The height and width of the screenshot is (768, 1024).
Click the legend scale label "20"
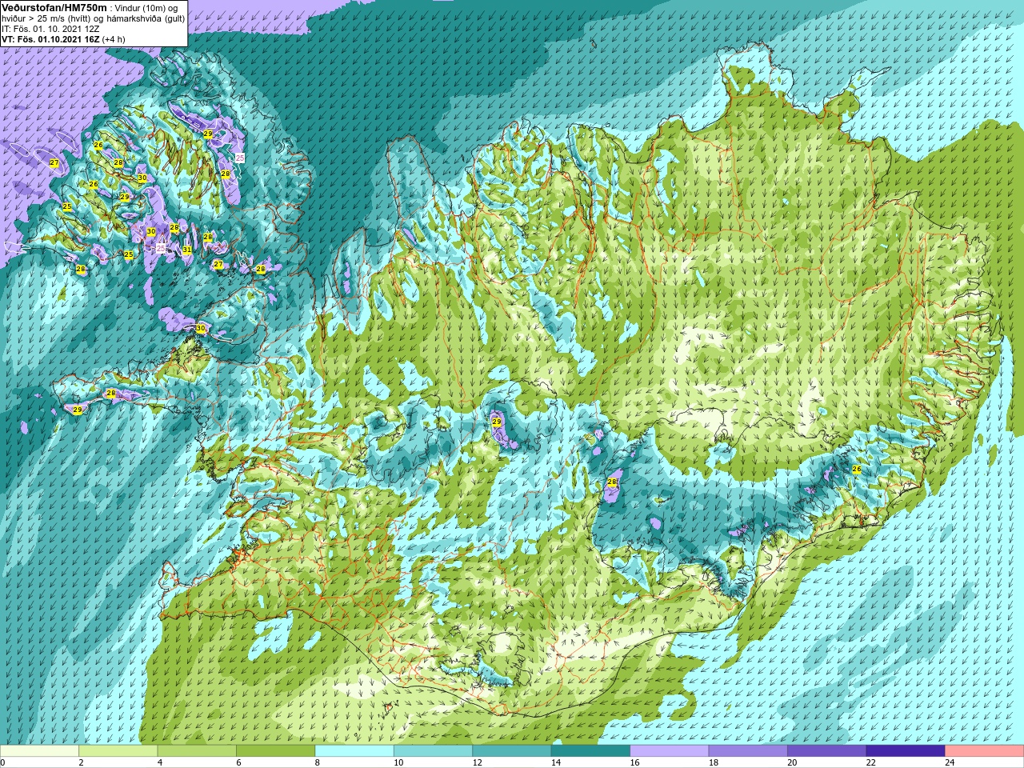coord(792,762)
